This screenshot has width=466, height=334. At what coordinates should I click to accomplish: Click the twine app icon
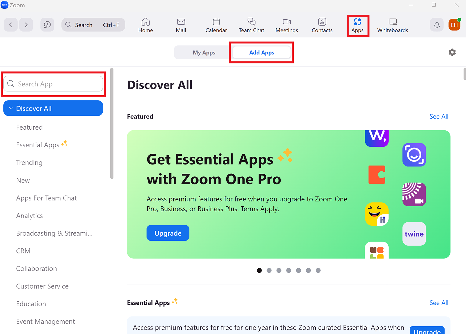(x=414, y=234)
